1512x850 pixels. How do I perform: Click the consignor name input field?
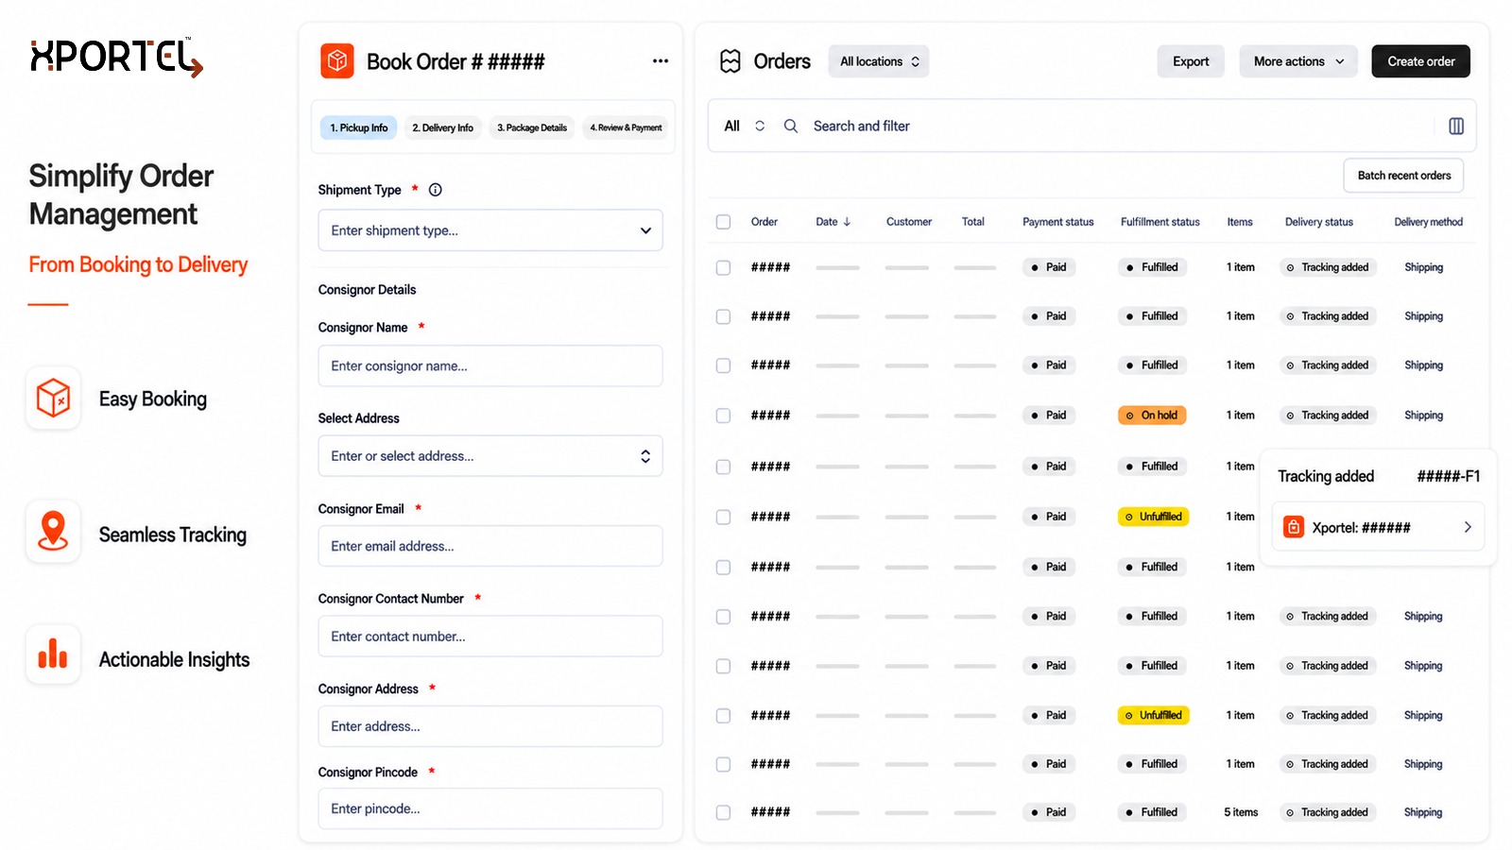490,365
